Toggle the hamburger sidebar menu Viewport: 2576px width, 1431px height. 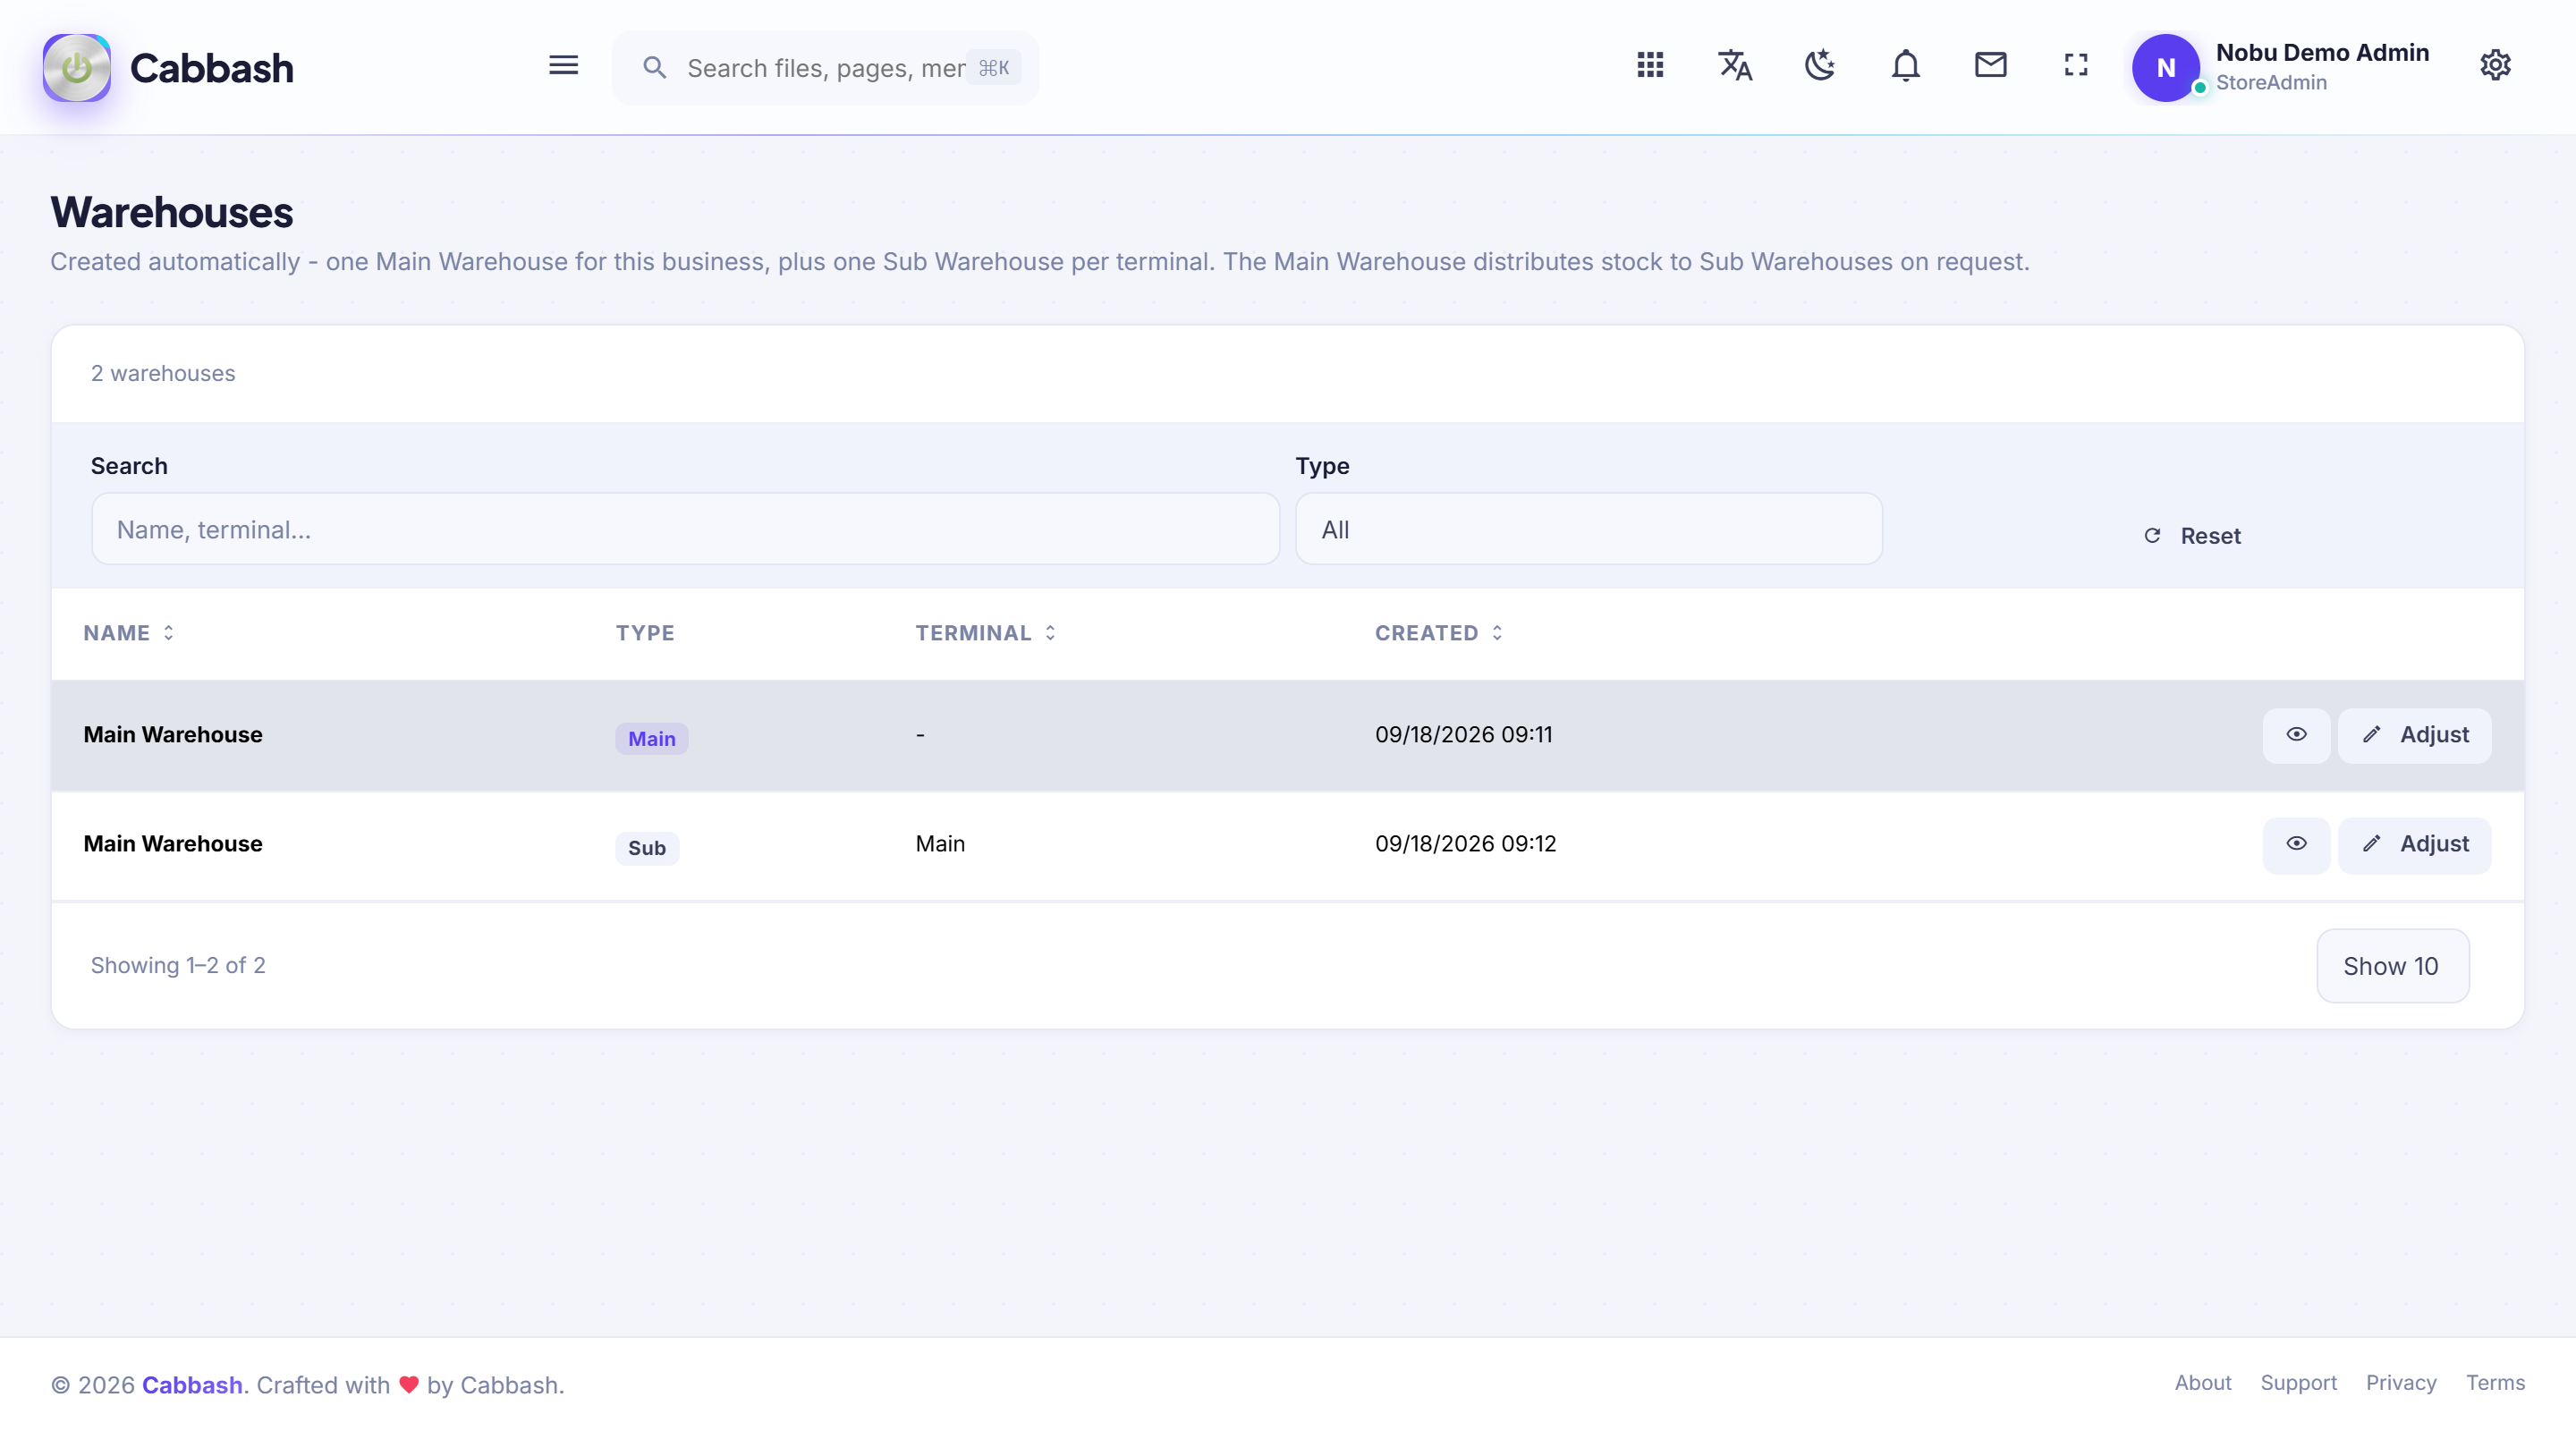click(563, 66)
